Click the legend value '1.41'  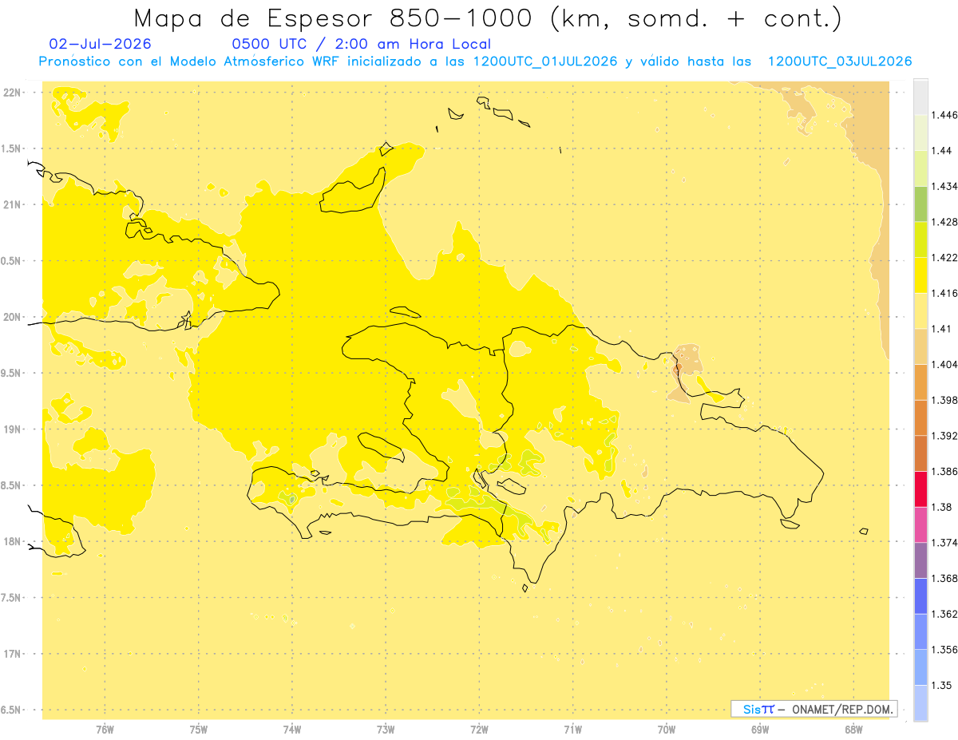941,329
